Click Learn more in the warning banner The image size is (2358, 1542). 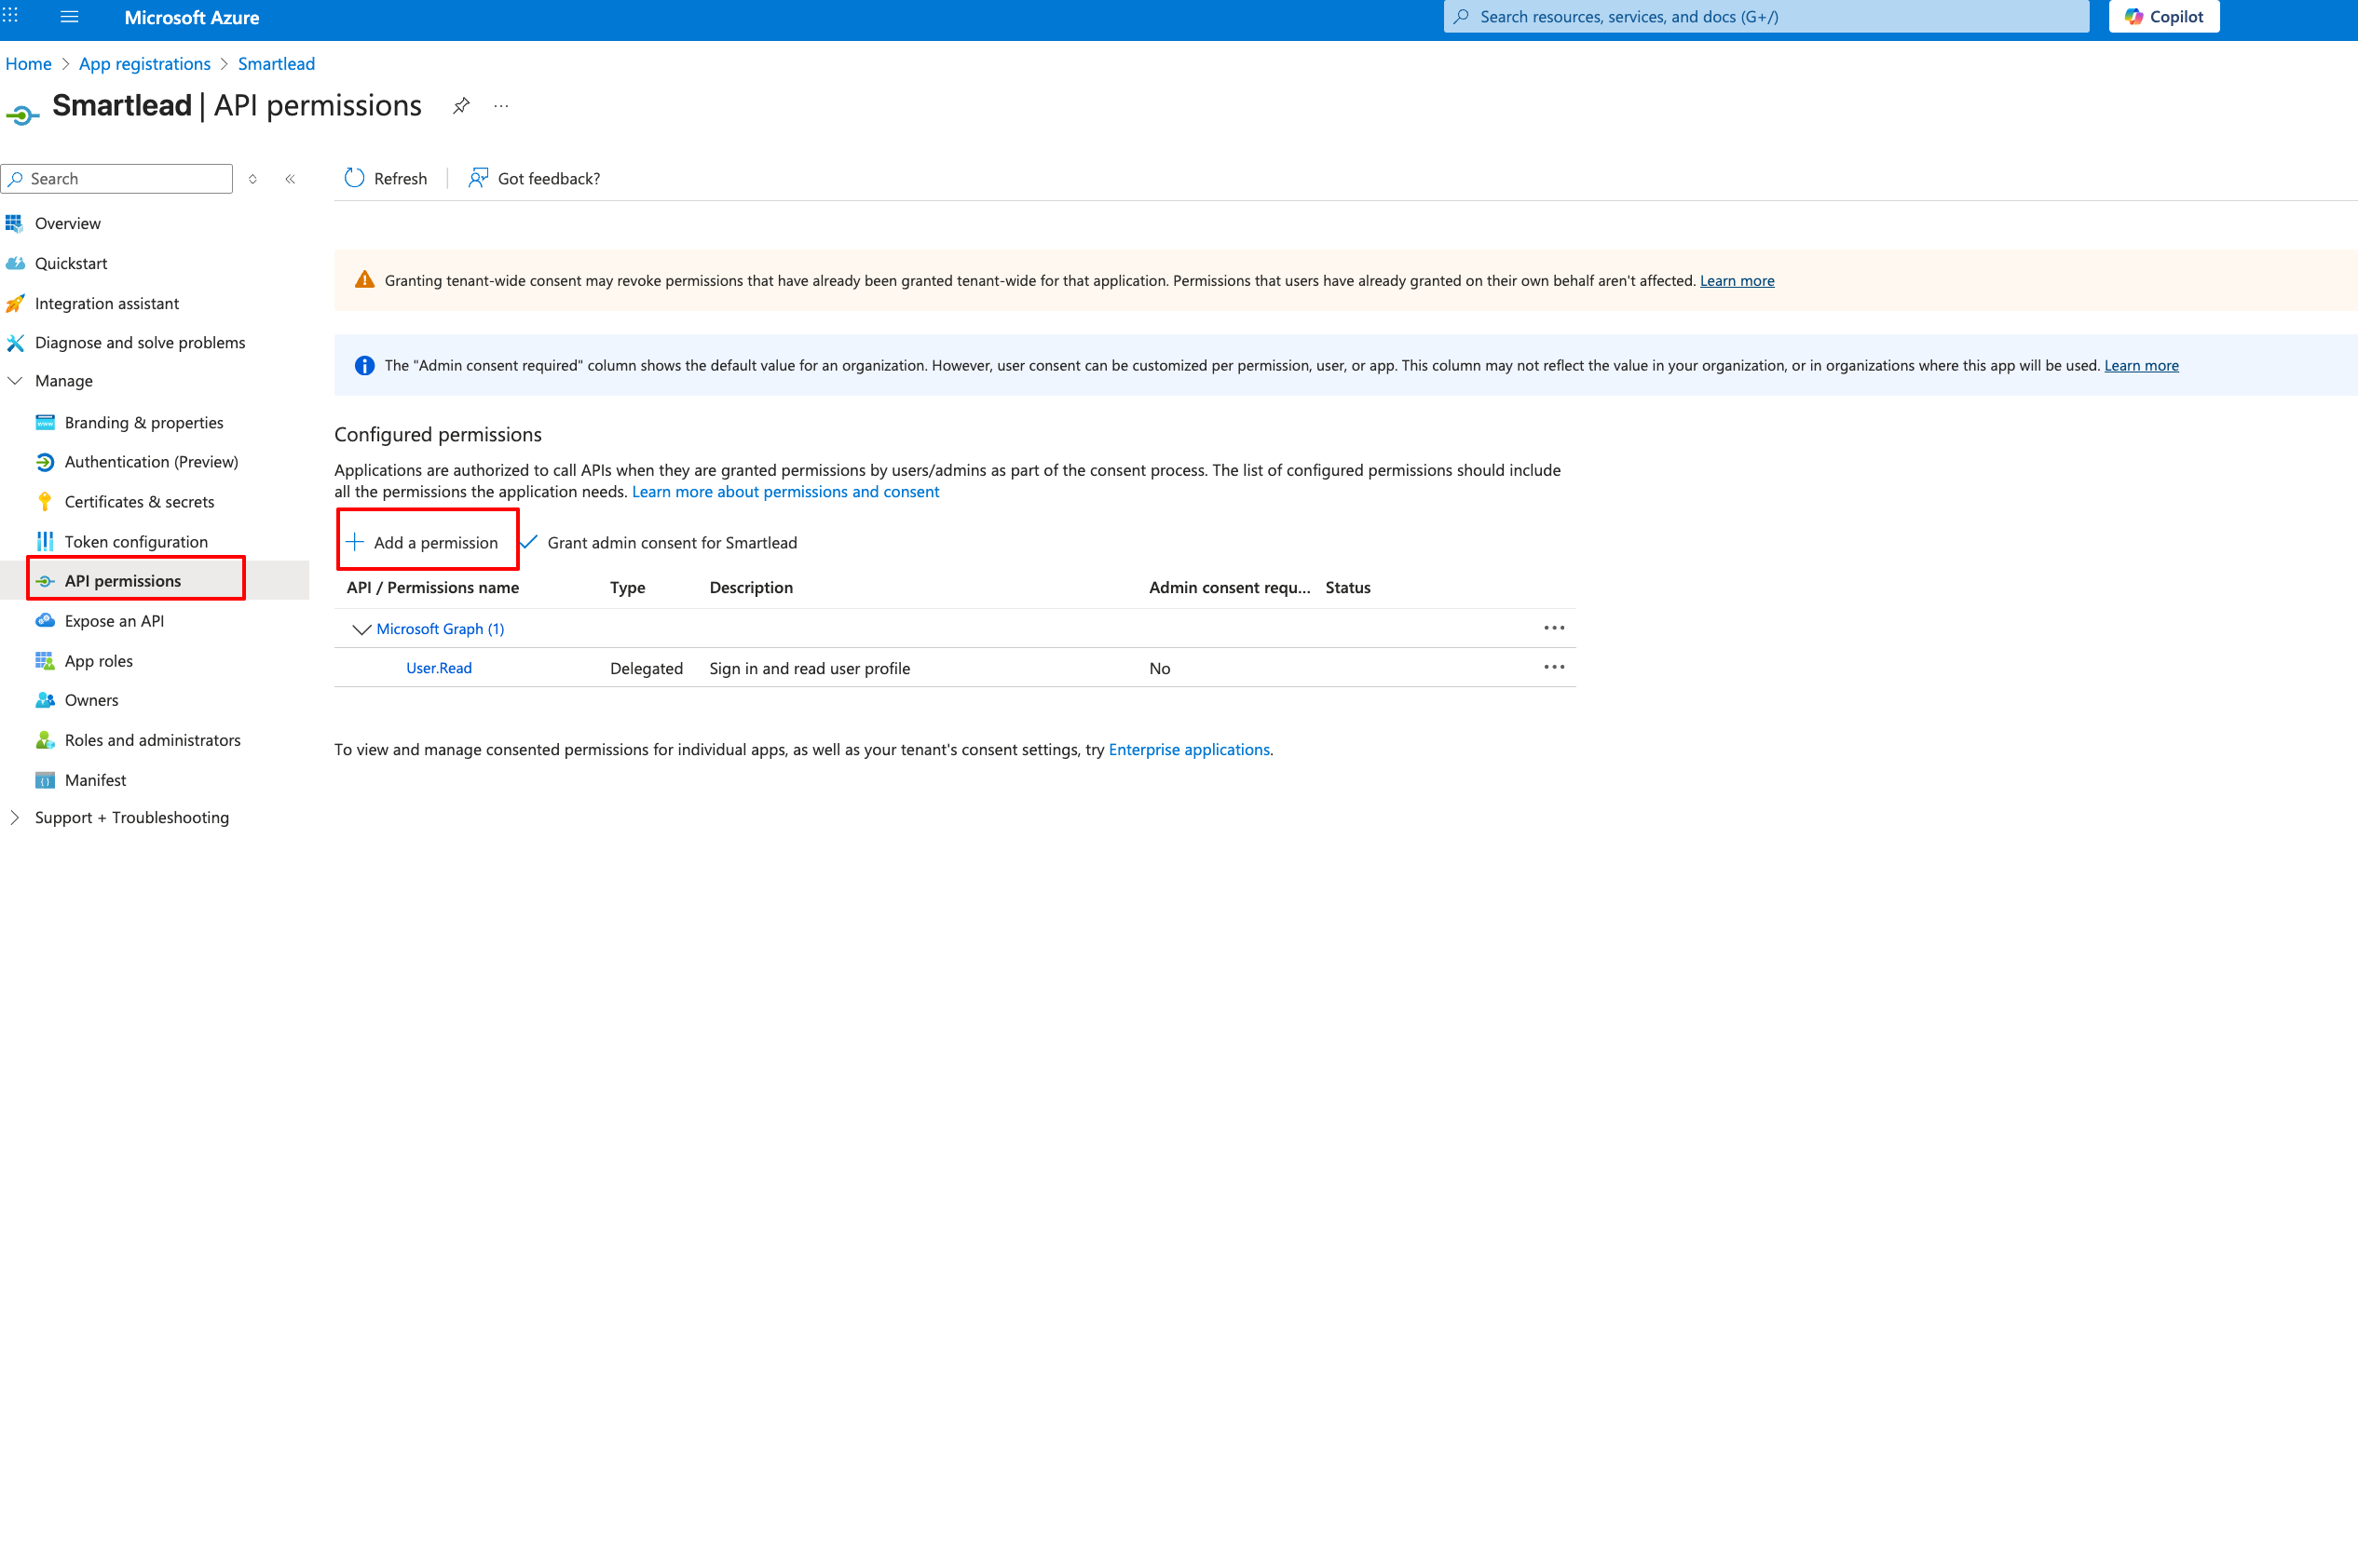(x=1737, y=280)
